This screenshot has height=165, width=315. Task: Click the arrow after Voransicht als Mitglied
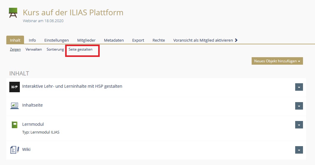[236, 40]
